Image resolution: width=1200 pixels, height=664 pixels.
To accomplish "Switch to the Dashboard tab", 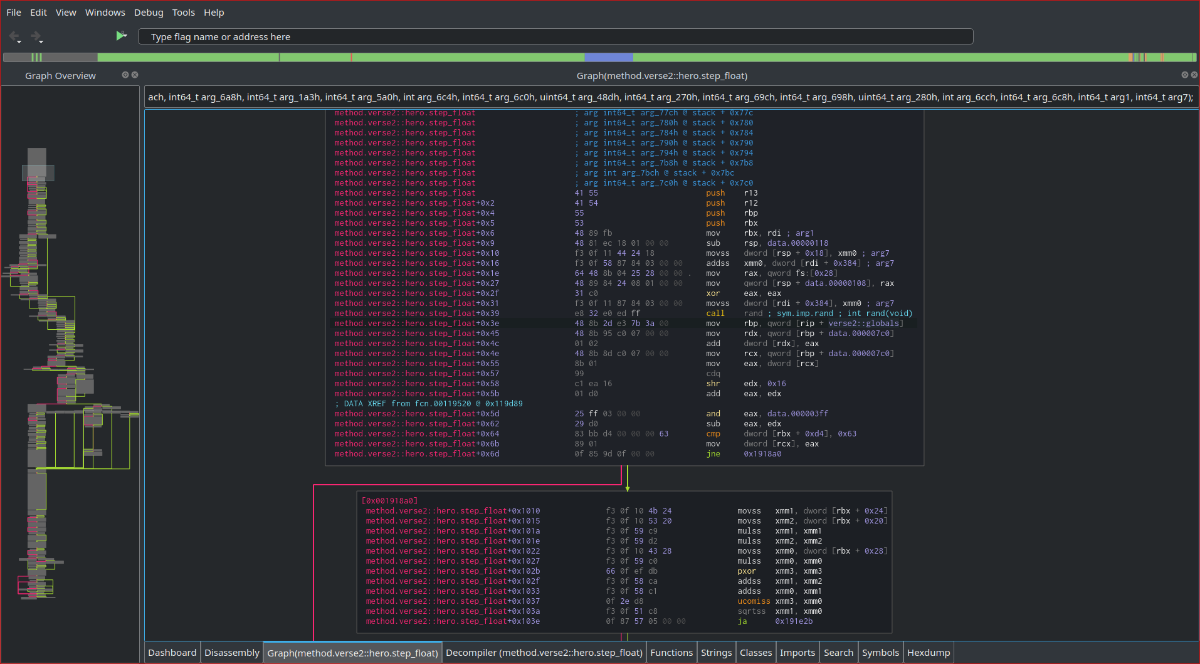I will 172,653.
